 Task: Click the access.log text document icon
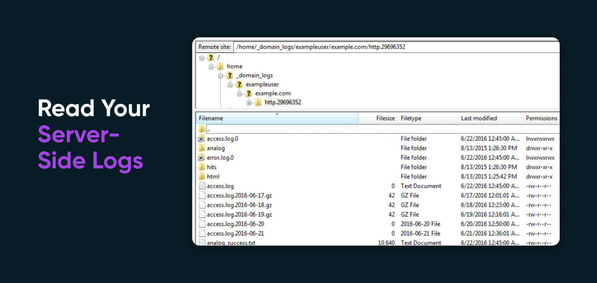202,186
